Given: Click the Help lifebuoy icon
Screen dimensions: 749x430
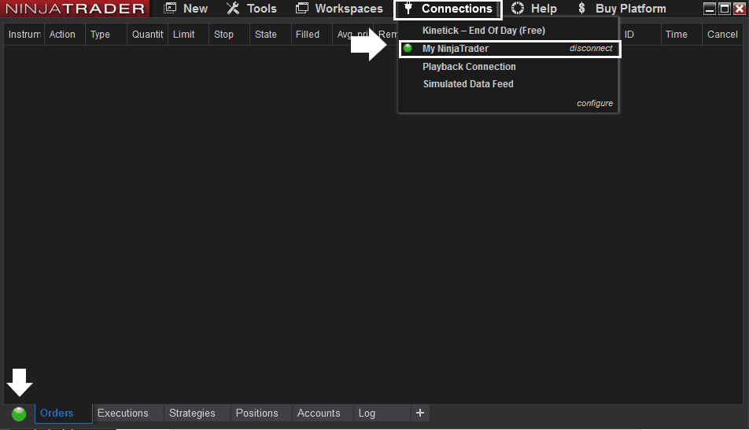Looking at the screenshot, I should point(518,8).
